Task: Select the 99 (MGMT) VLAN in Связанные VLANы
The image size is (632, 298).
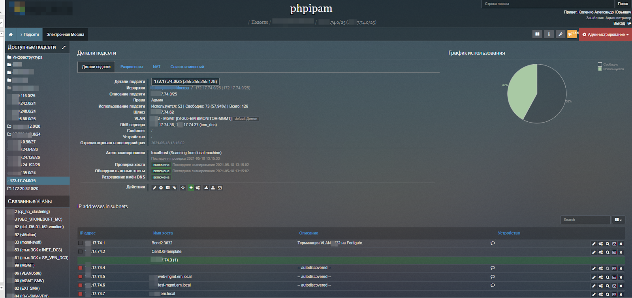Action: click(24, 266)
